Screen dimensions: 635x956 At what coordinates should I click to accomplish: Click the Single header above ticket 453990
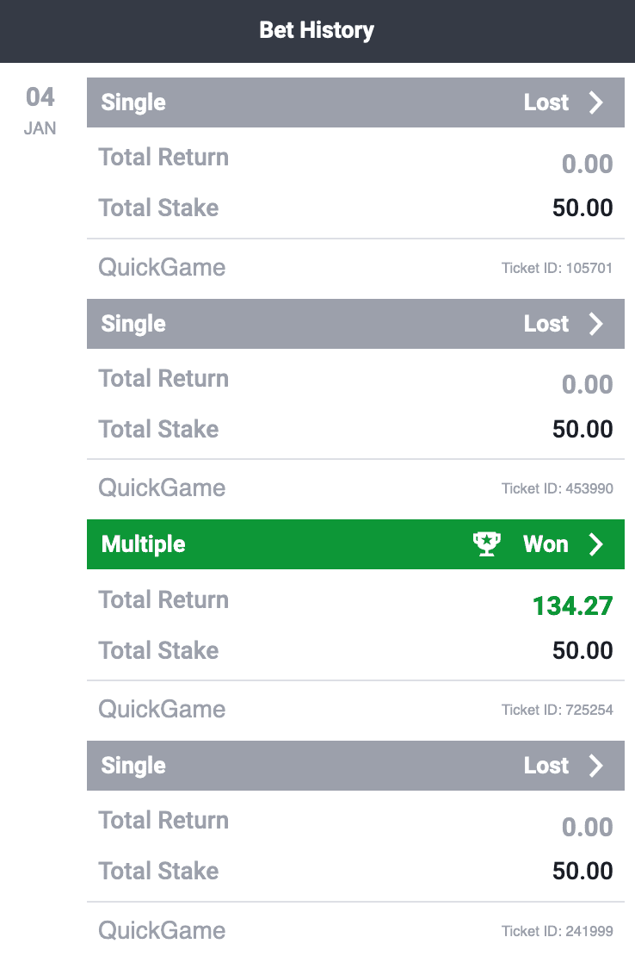coord(355,324)
